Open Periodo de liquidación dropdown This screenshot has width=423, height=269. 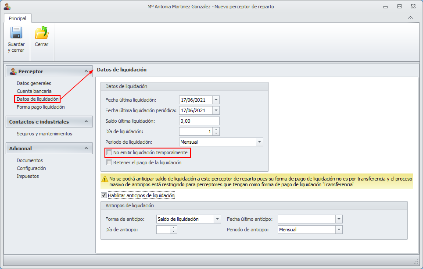pos(259,142)
